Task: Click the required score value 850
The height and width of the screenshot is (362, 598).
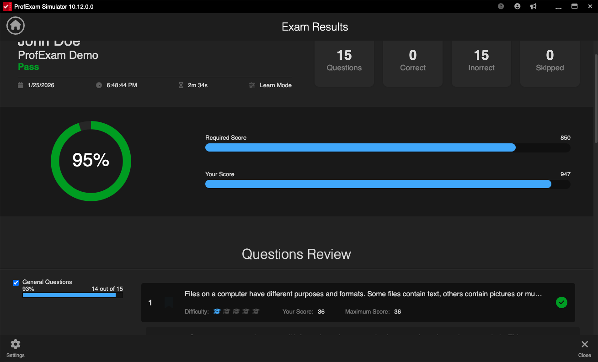Action: coord(566,138)
